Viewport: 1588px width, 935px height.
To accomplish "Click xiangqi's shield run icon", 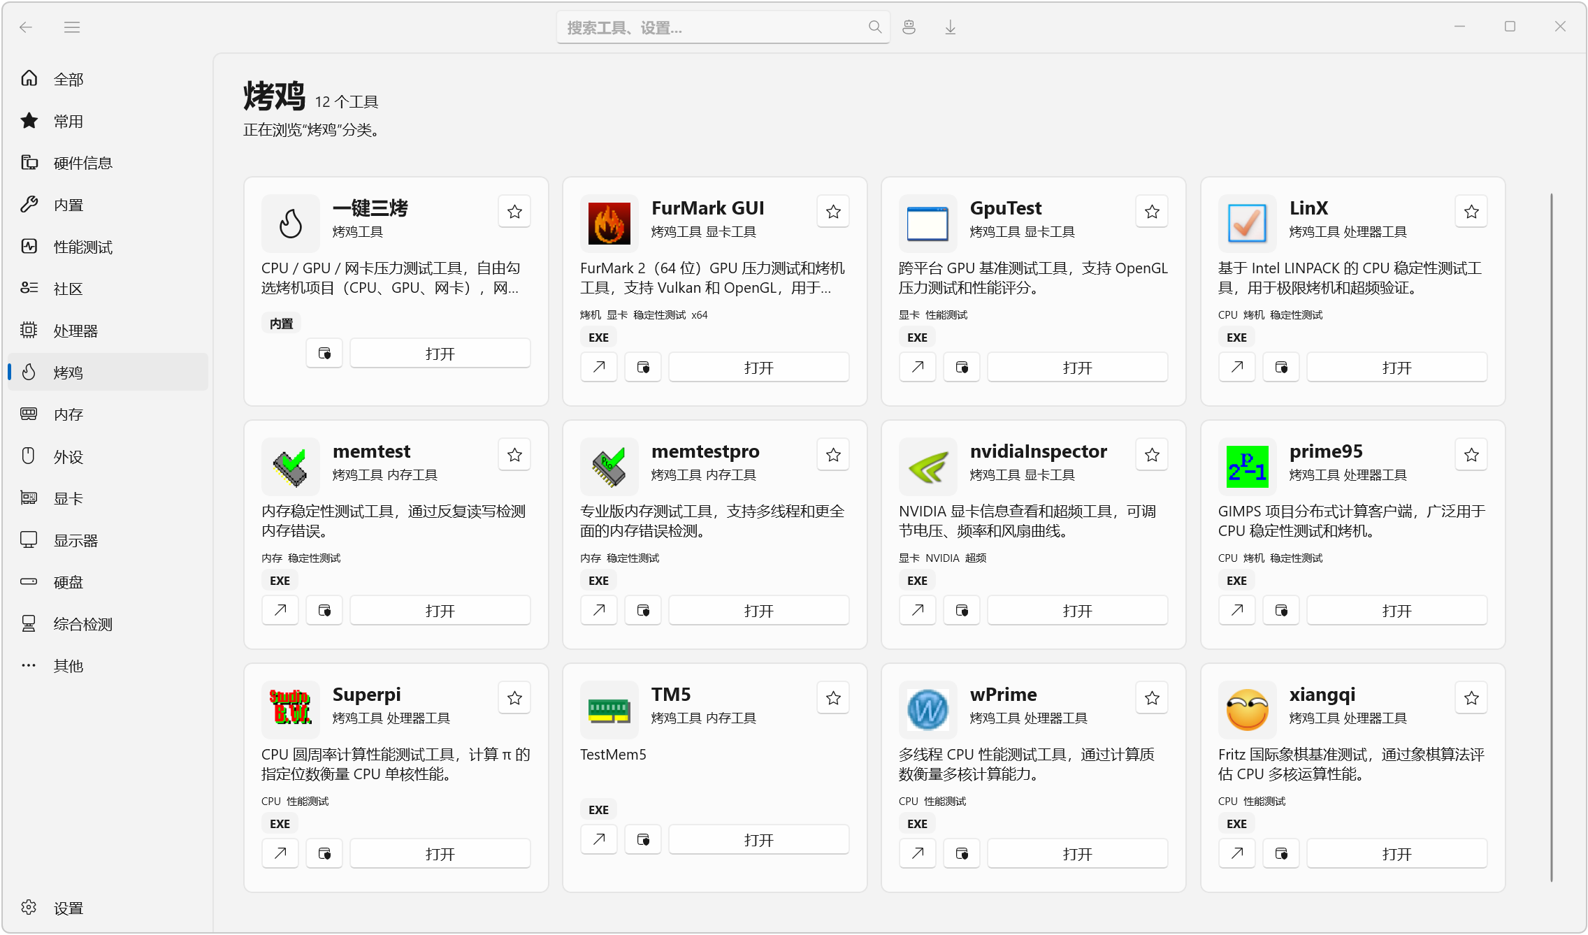I will [1281, 853].
